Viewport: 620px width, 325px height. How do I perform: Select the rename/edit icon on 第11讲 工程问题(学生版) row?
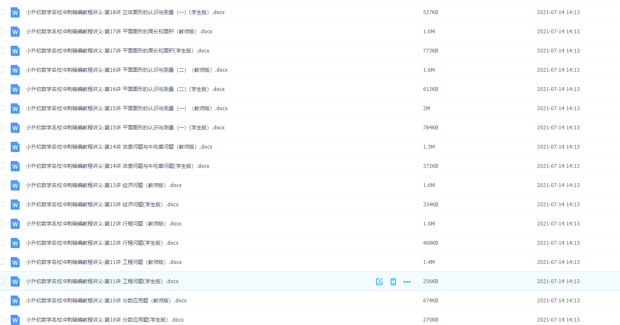click(x=379, y=281)
